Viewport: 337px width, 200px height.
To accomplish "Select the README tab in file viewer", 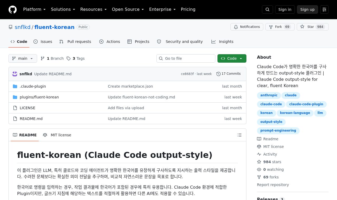I will [25, 135].
